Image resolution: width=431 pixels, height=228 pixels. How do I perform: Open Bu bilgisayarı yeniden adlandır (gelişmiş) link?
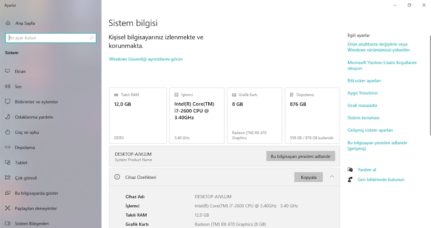[378, 146]
